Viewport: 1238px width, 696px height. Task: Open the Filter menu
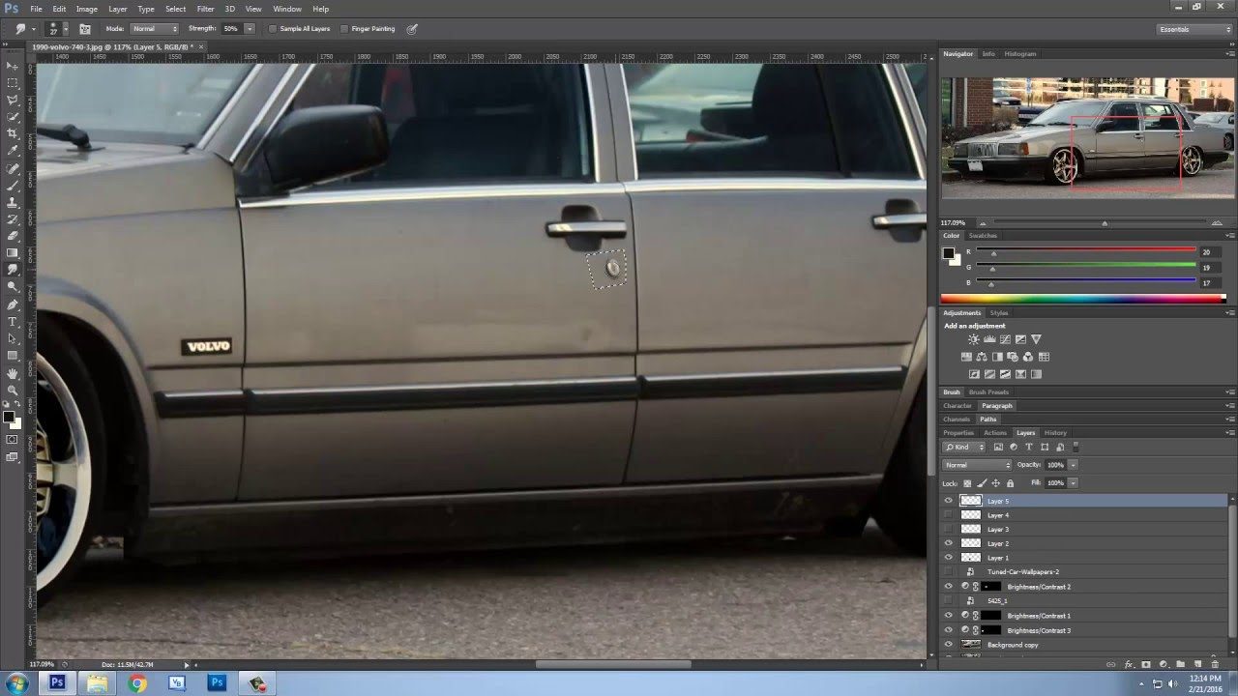point(205,9)
